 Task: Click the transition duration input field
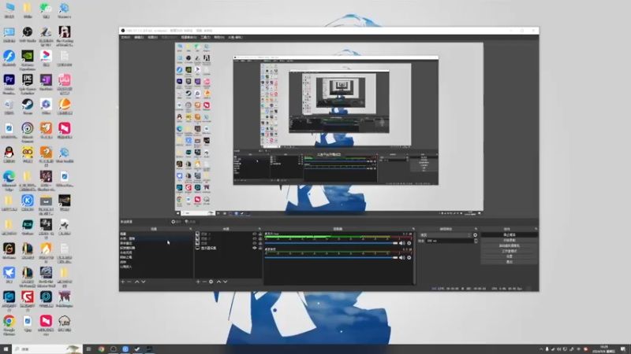449,241
